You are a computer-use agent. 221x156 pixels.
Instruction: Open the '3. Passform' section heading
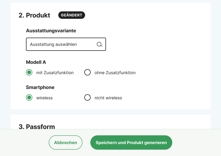click(x=37, y=127)
